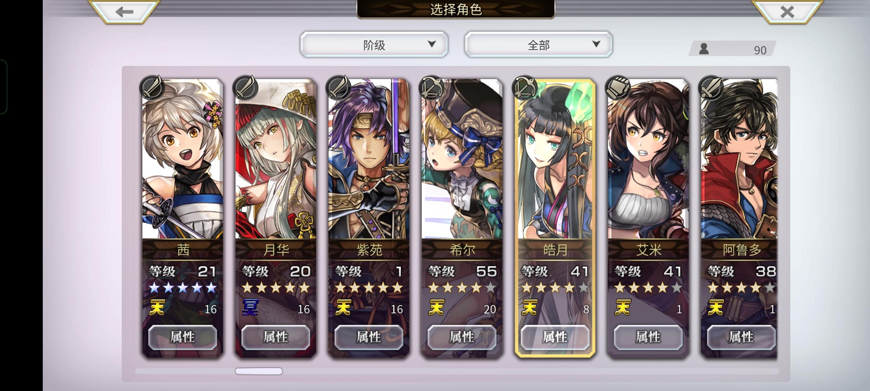Image resolution: width=870 pixels, height=391 pixels.
Task: Tap the sword class icon on 阿鲁多's card
Action: (711, 87)
